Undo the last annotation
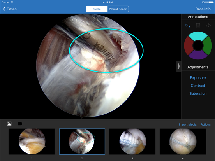Screen dimensions: 215x161 coord(187,25)
